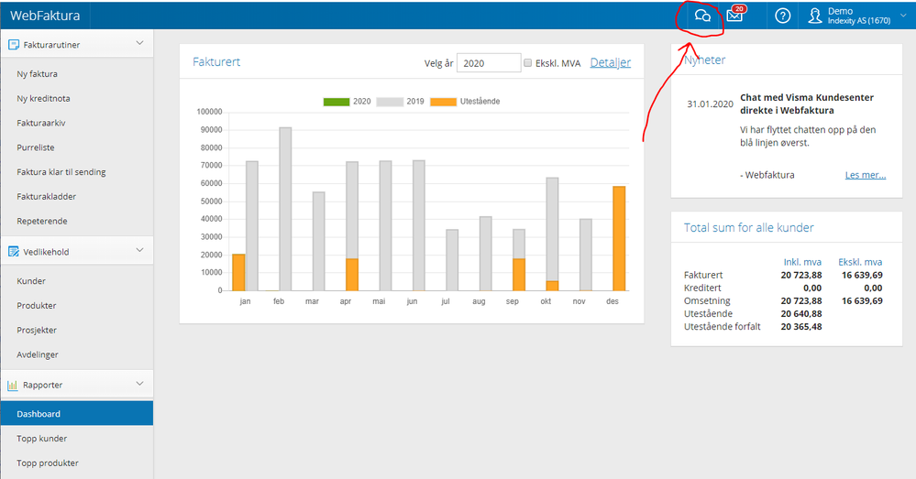916x479 pixels.
Task: Go to Kunder
Action: click(x=31, y=281)
